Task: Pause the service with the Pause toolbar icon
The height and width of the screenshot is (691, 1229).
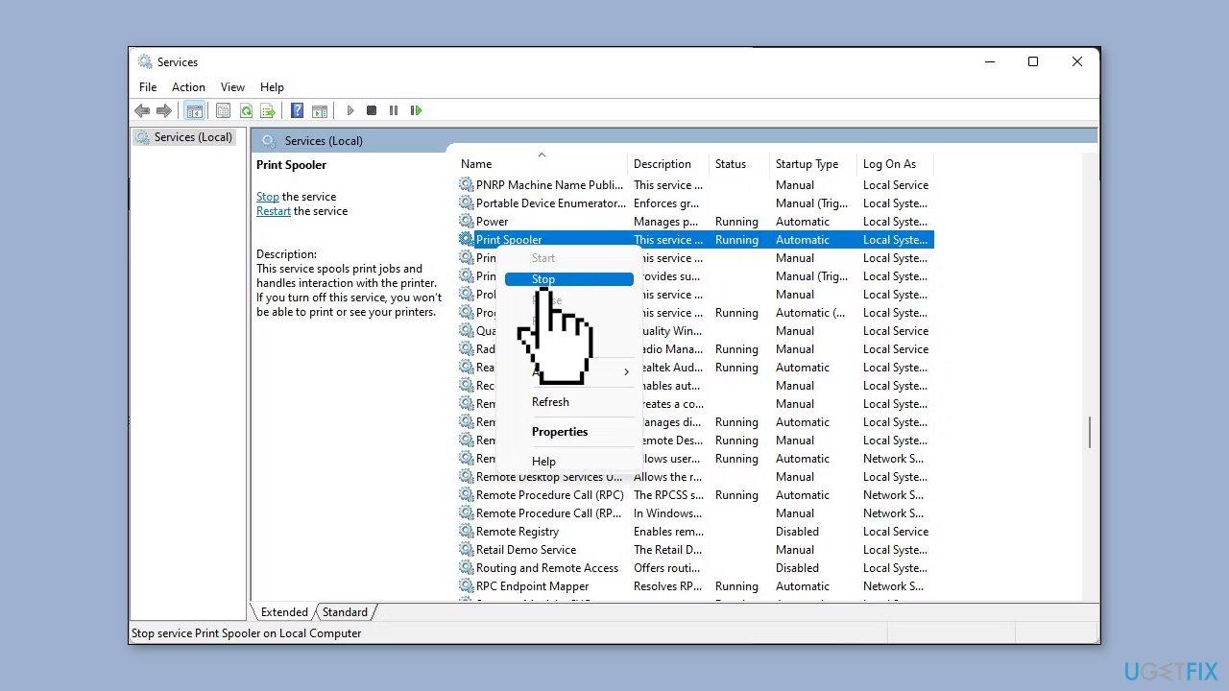Action: click(394, 110)
